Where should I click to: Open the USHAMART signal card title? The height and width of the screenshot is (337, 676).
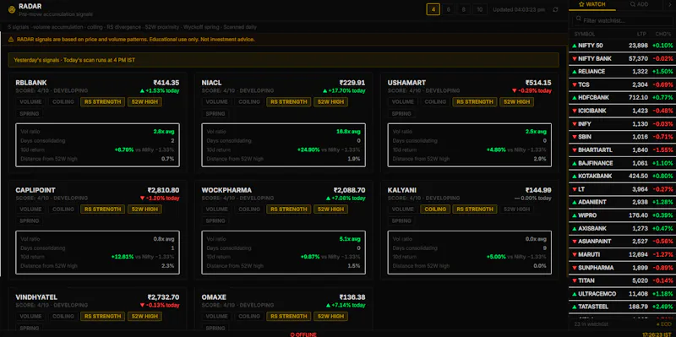[406, 83]
